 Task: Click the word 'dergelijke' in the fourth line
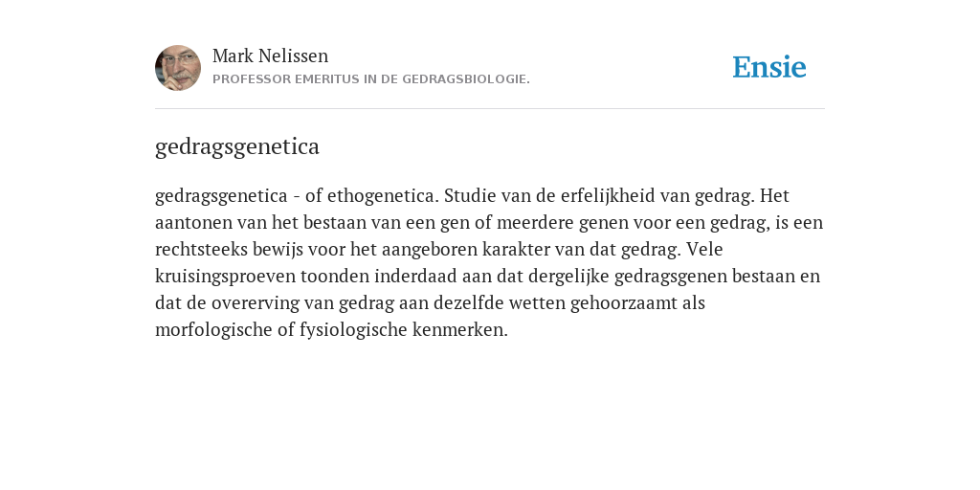coord(568,277)
